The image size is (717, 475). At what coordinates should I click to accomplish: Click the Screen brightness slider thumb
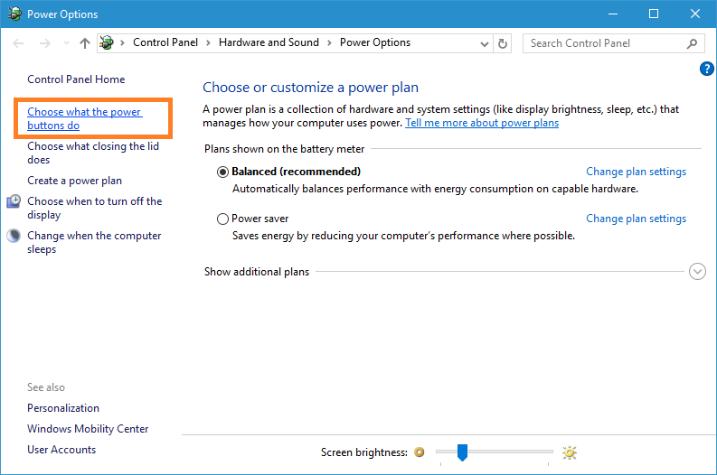pyautogui.click(x=462, y=452)
